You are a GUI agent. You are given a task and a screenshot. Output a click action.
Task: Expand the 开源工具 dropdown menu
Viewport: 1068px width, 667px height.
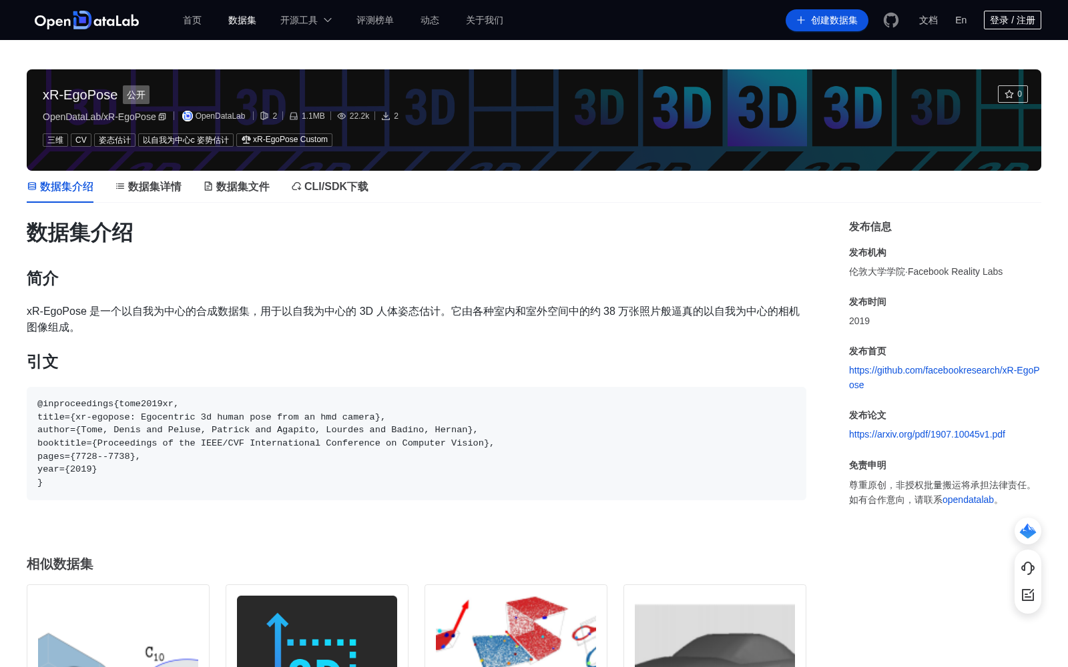[306, 20]
